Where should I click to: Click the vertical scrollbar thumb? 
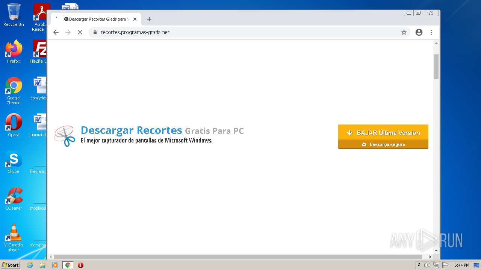pos(436,66)
